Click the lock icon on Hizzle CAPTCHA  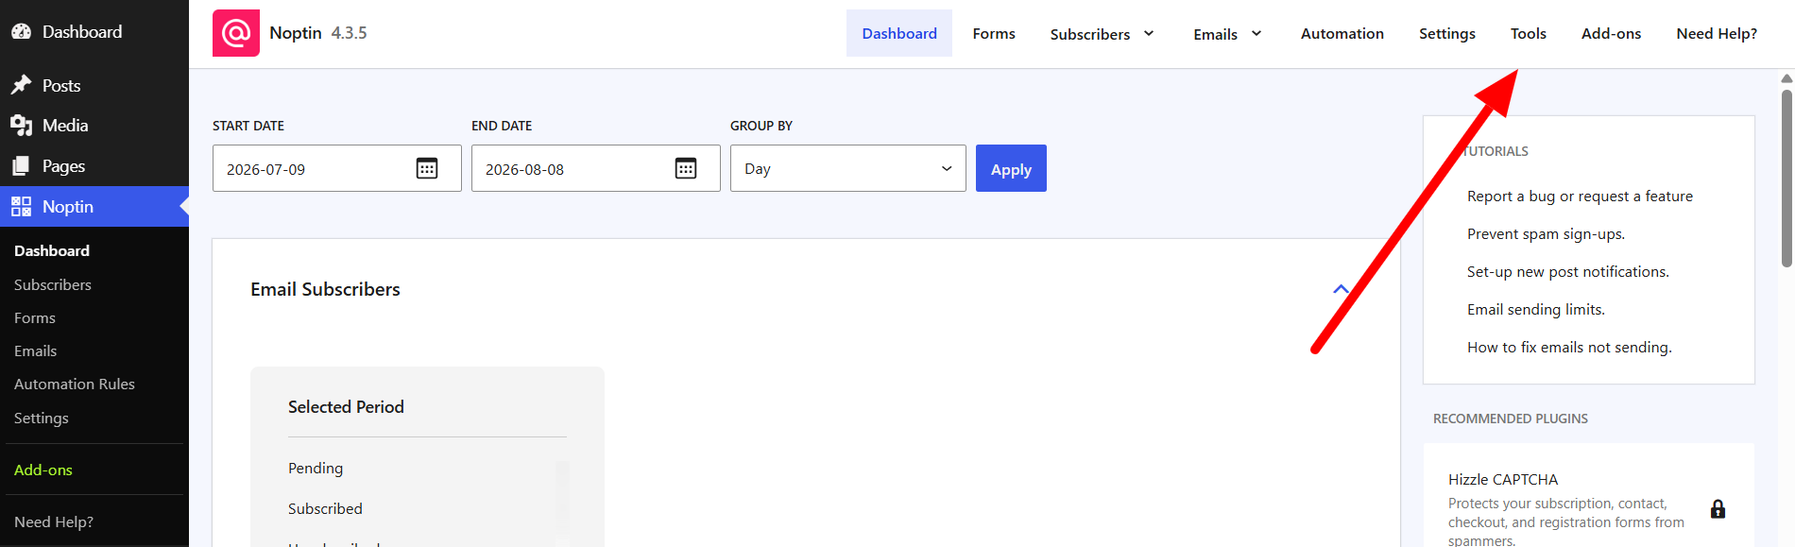1718,509
